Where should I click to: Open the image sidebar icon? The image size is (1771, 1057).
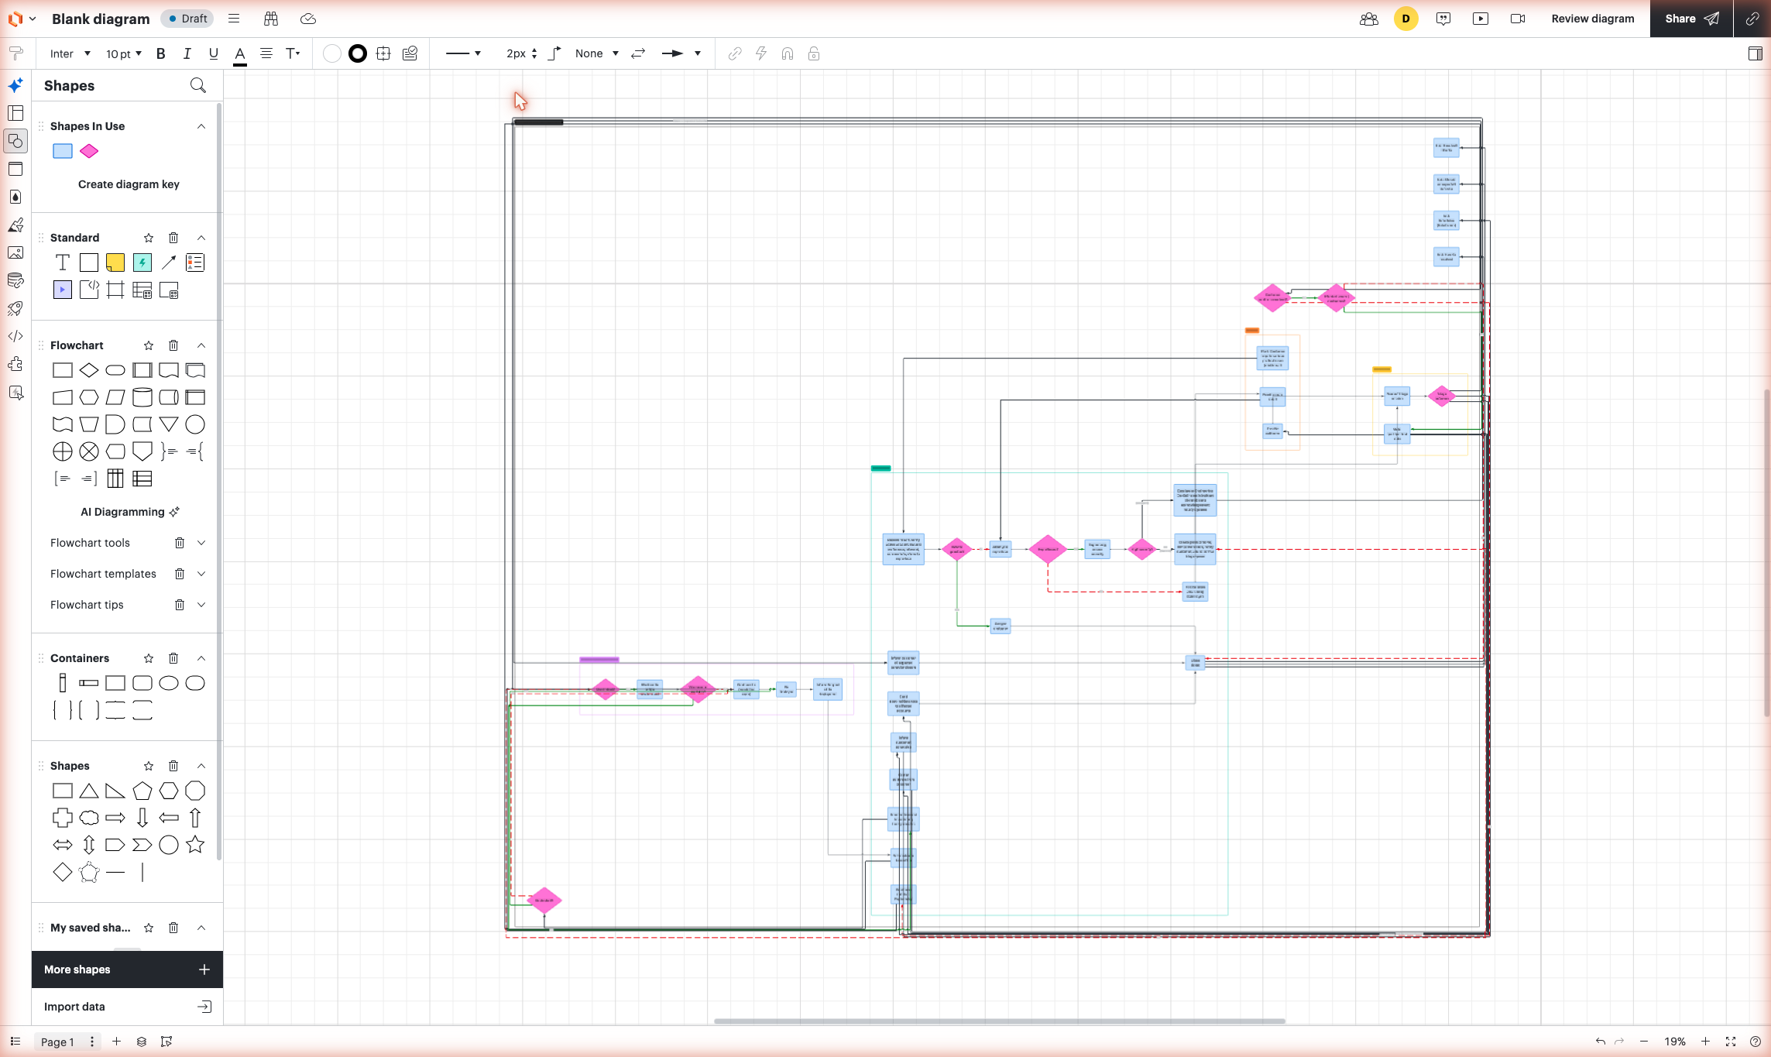coord(15,252)
